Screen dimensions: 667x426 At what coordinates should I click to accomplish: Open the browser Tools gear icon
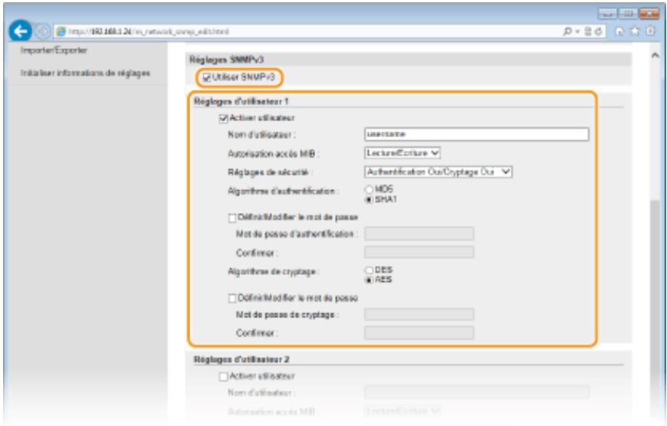click(x=651, y=31)
